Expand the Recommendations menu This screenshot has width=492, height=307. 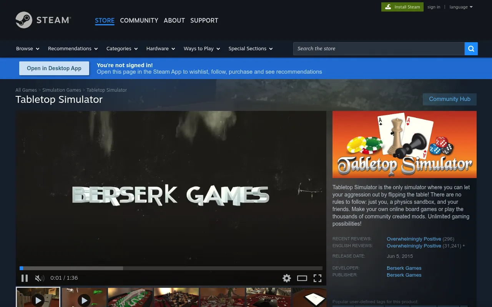(73, 49)
